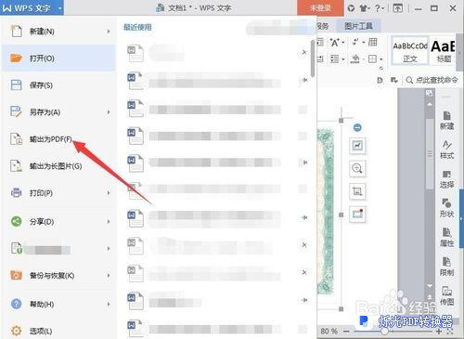Screen dimensions: 464x339
Task: Click the zoom magnifier icon beside the image
Action: (x=357, y=168)
